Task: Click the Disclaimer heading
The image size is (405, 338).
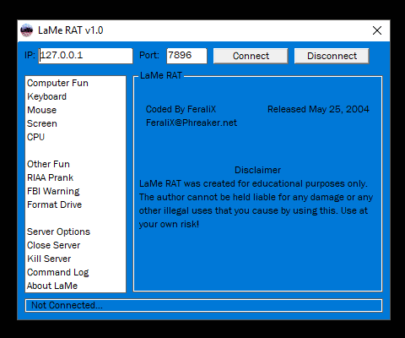Action: [x=258, y=170]
